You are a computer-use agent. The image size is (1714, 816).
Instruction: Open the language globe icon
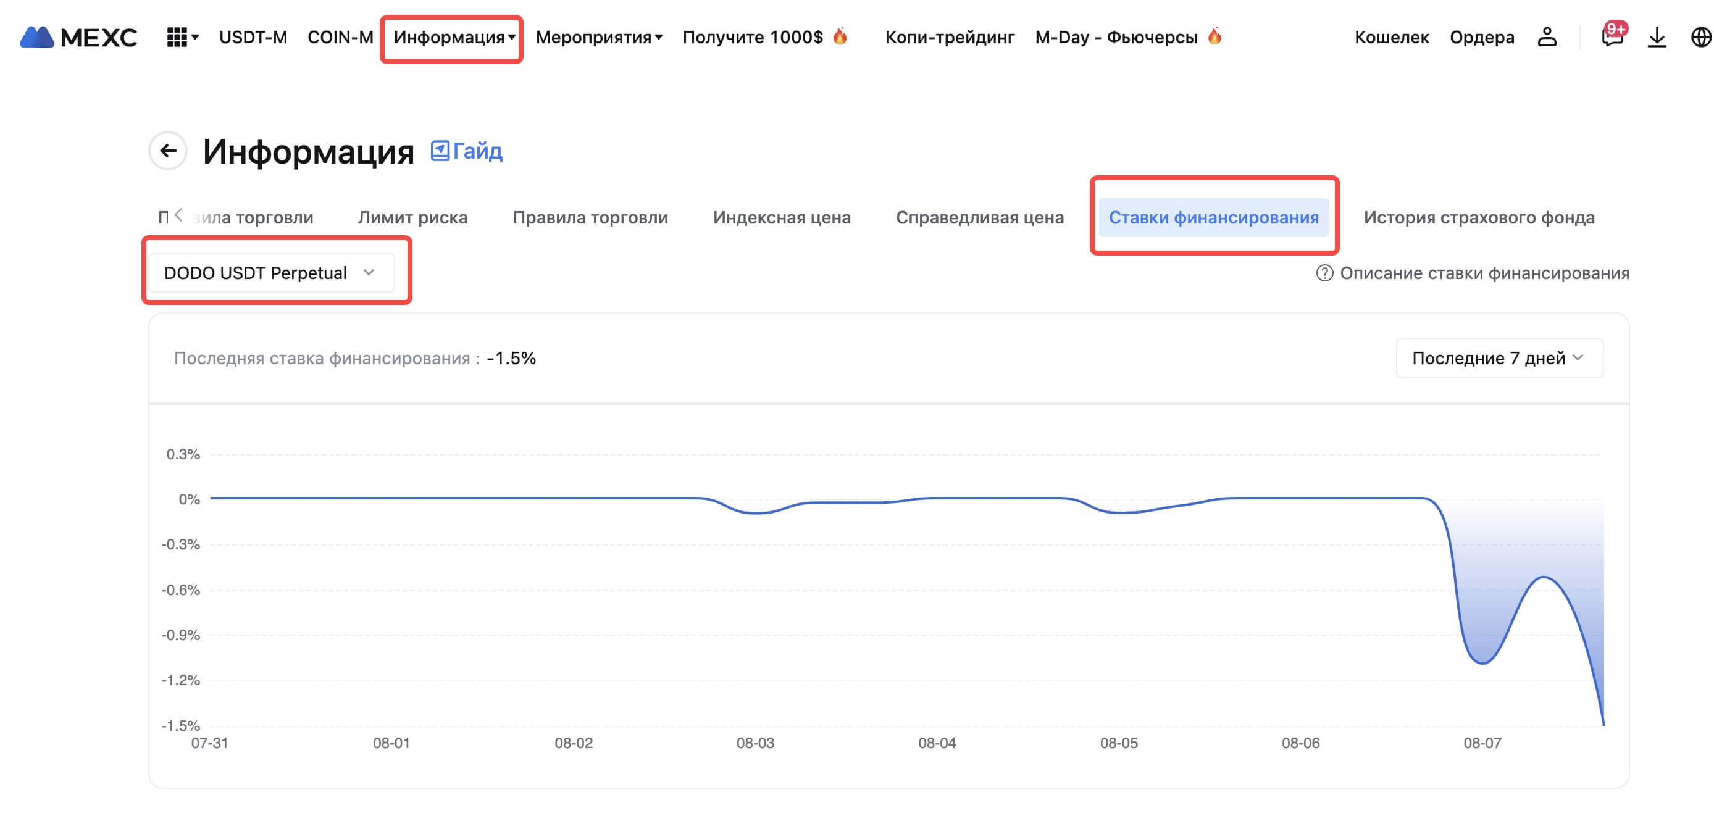click(1700, 37)
